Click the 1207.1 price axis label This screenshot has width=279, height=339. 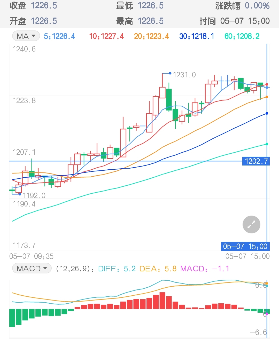[24, 152]
